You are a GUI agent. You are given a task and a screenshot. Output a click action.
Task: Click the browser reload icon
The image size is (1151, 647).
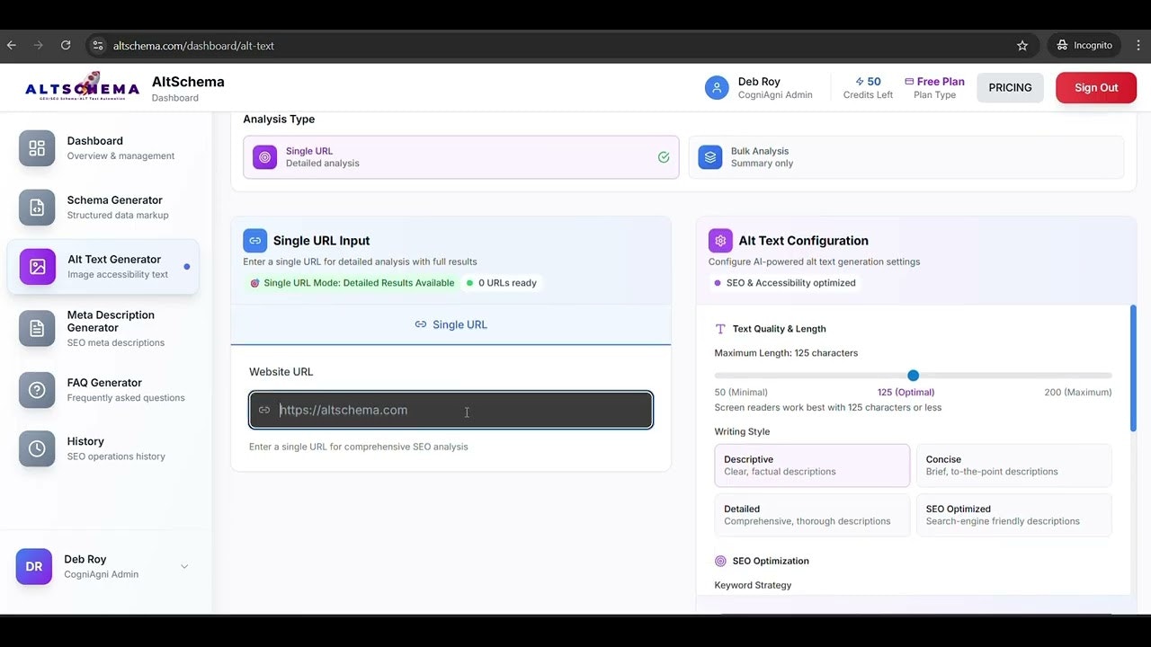[x=66, y=45]
